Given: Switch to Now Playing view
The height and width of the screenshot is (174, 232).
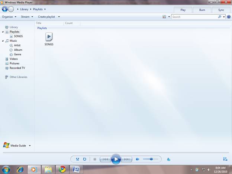Looking at the screenshot, I should (225, 159).
